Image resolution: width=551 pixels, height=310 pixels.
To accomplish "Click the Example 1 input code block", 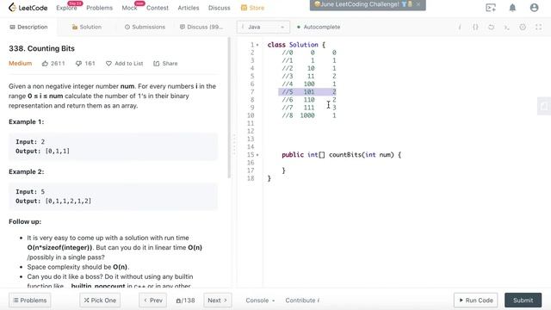I will (113, 146).
